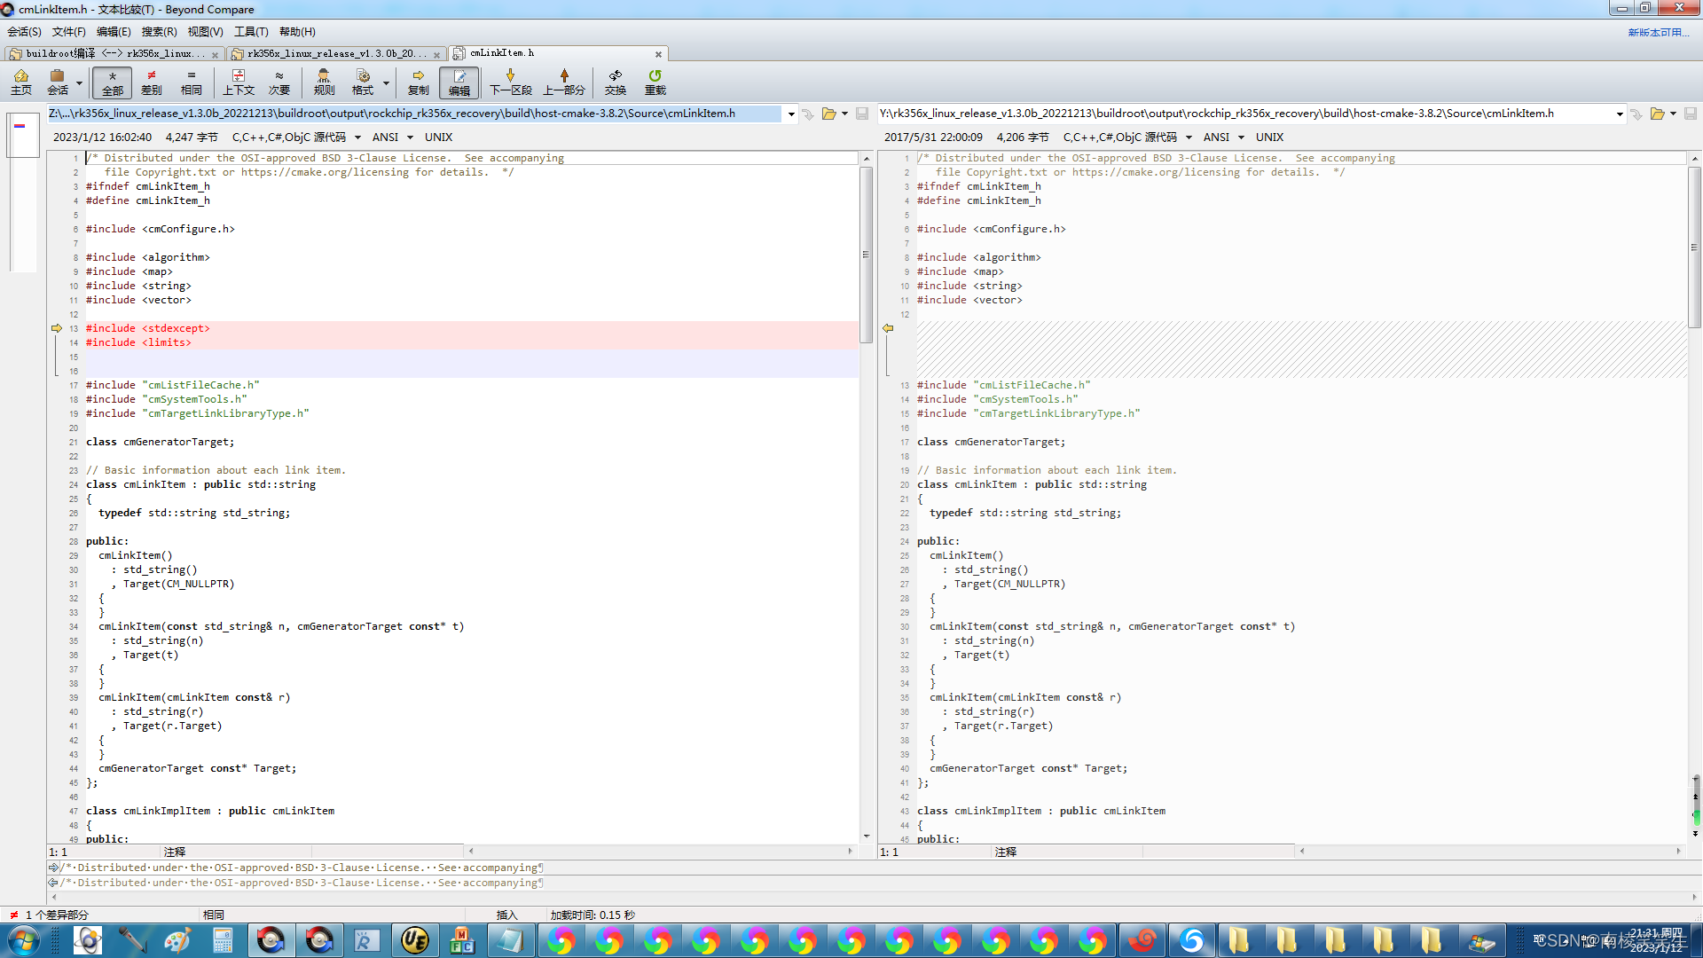Click the 主页 (Home) toolbar icon

(x=21, y=82)
